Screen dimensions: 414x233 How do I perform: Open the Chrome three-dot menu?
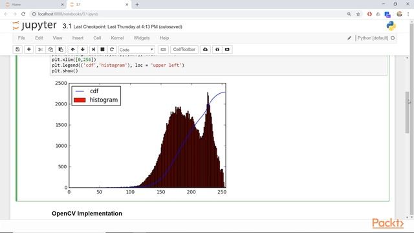[408, 14]
